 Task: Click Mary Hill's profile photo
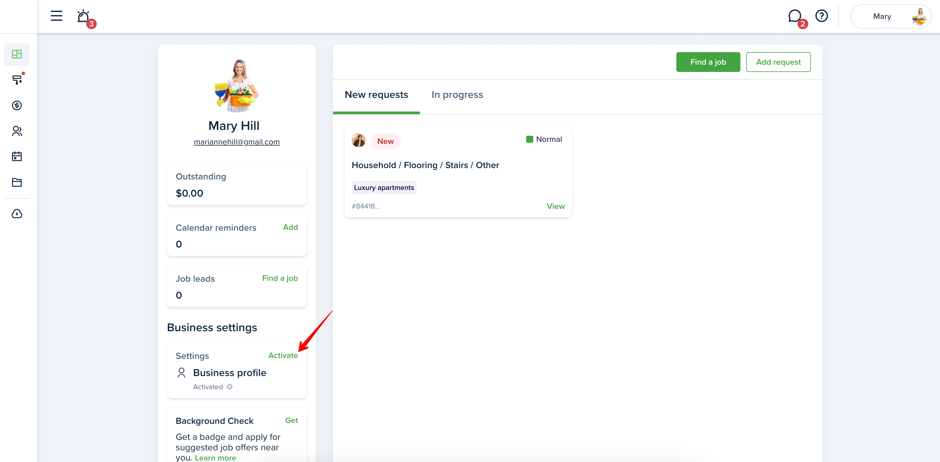tap(237, 85)
